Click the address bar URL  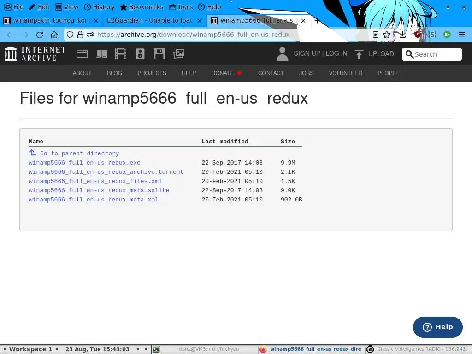(193, 35)
